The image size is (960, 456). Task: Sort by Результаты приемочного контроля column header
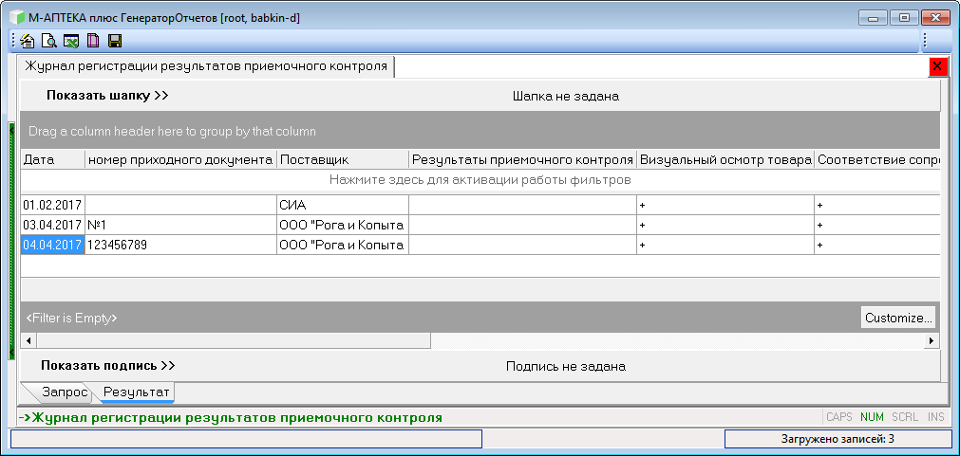coord(522,159)
